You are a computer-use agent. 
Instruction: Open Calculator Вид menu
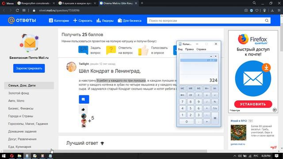tap(180, 49)
